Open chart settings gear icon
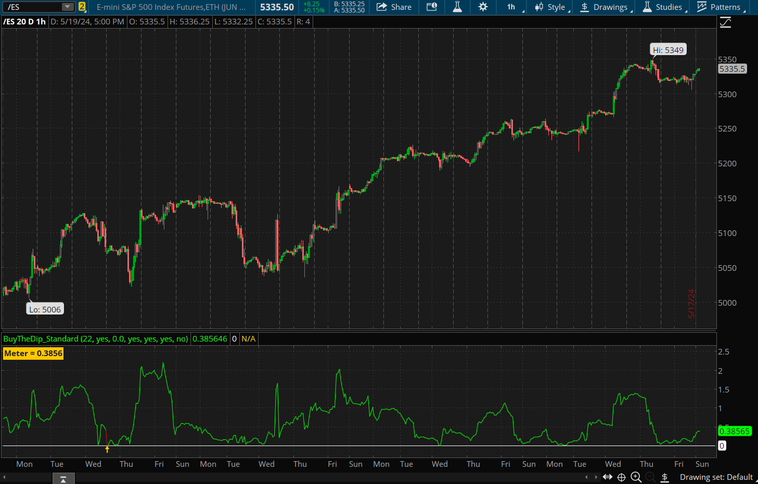Viewport: 758px width, 484px height. pos(483,7)
